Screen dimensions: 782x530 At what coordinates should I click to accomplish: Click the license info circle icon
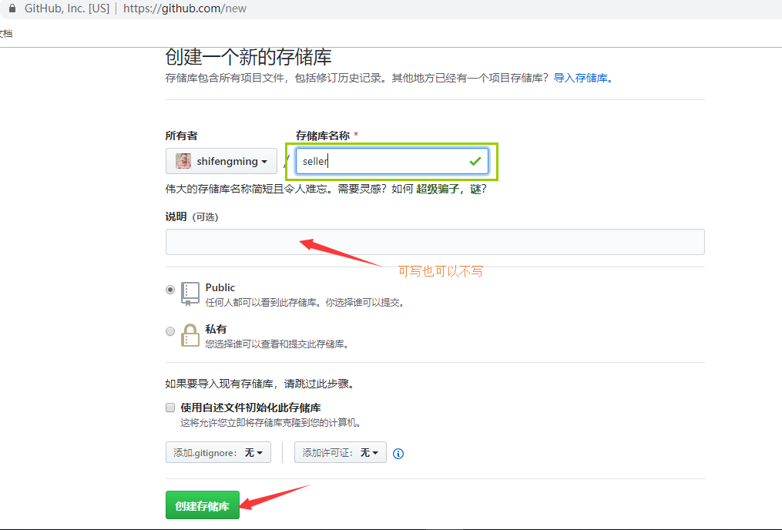click(x=398, y=454)
